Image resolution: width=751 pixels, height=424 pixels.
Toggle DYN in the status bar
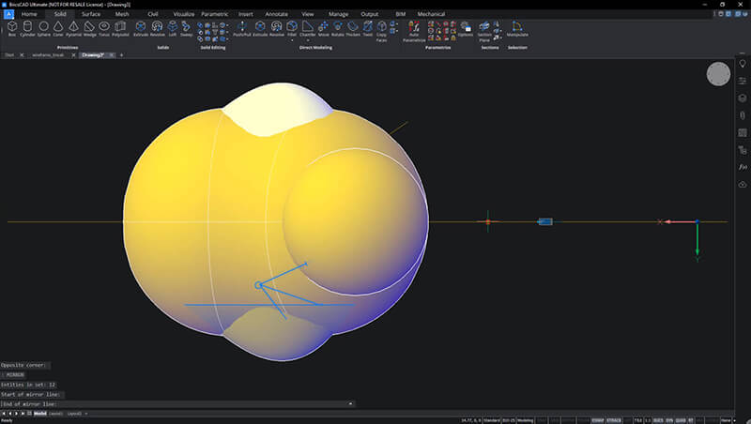coord(669,420)
